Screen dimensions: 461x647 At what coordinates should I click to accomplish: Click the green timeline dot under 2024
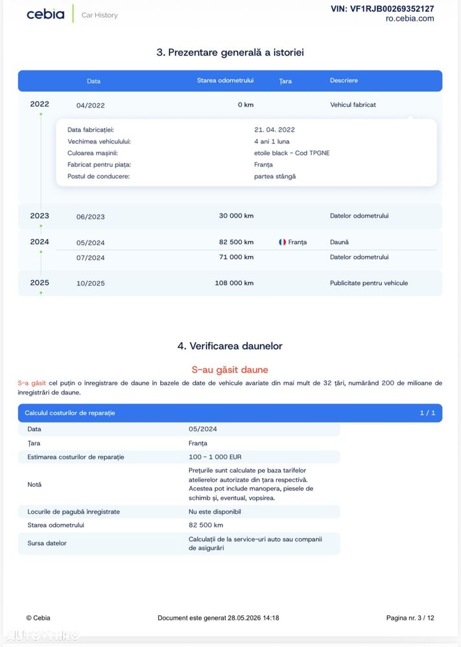(x=41, y=252)
